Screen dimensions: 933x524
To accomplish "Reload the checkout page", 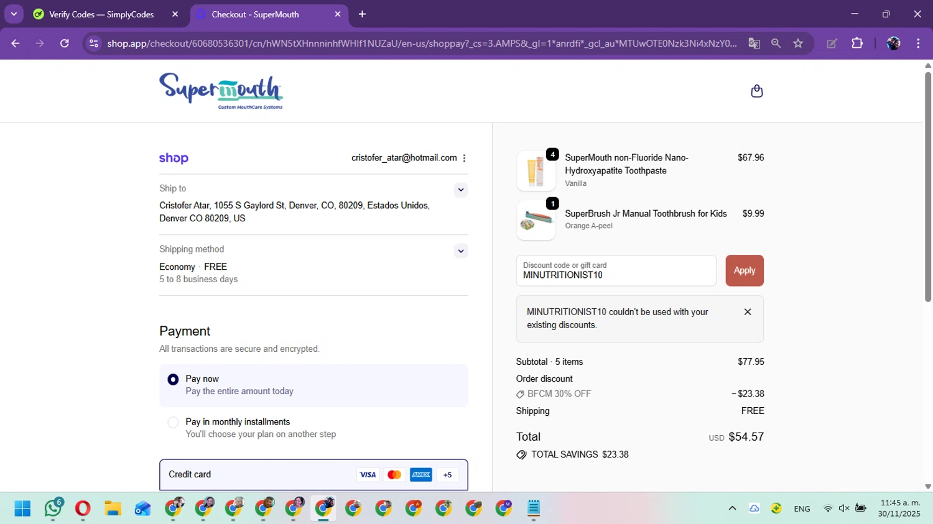I will (x=65, y=43).
